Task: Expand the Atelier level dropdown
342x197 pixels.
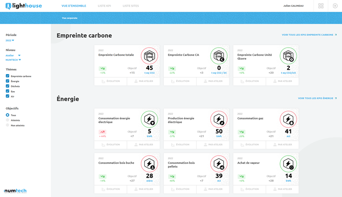Action: pyautogui.click(x=13, y=55)
